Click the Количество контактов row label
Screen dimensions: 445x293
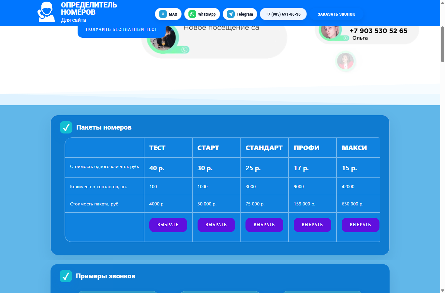(x=99, y=187)
